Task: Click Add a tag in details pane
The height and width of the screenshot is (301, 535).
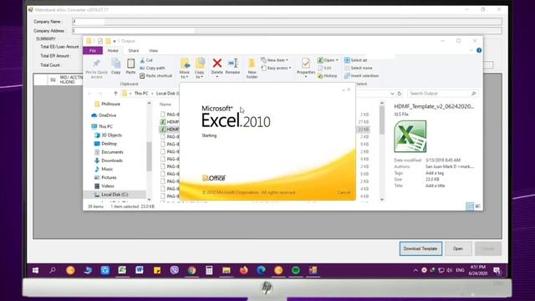Action: [435, 173]
